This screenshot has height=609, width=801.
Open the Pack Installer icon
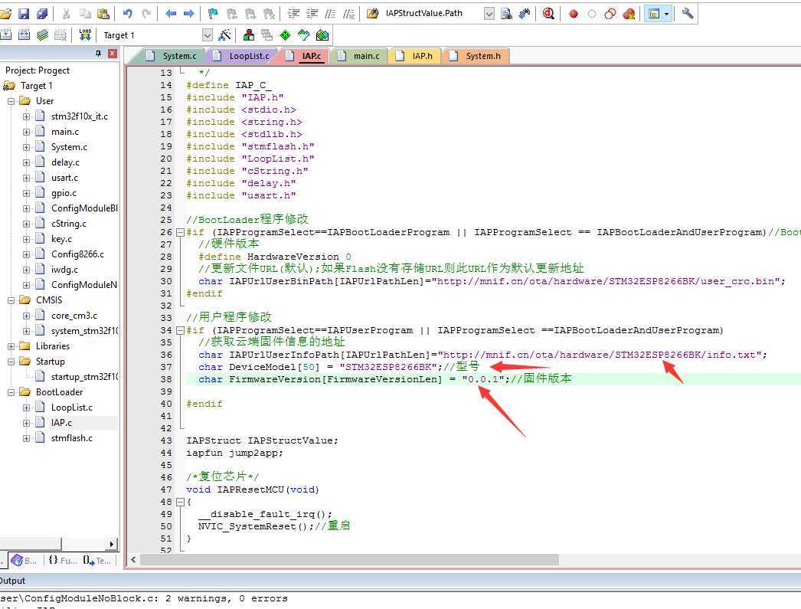(322, 34)
